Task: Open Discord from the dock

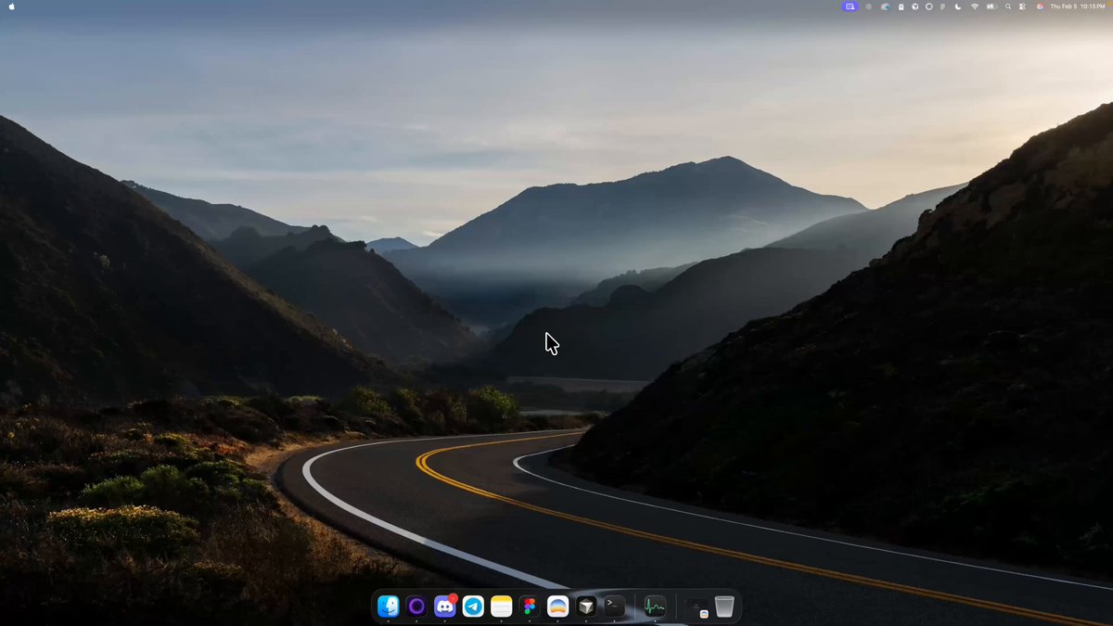Action: (445, 607)
